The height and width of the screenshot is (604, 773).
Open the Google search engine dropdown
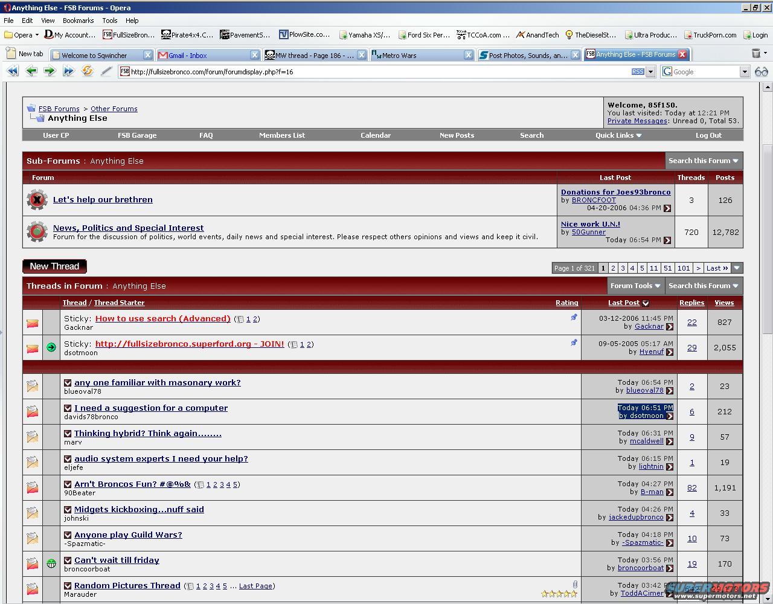(744, 72)
